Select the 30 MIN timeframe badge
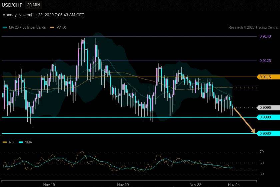The height and width of the screenshot is (187, 280). click(x=34, y=5)
